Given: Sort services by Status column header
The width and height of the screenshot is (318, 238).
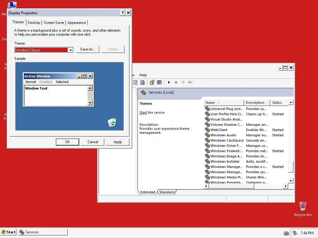Looking at the screenshot, I should (279, 103).
